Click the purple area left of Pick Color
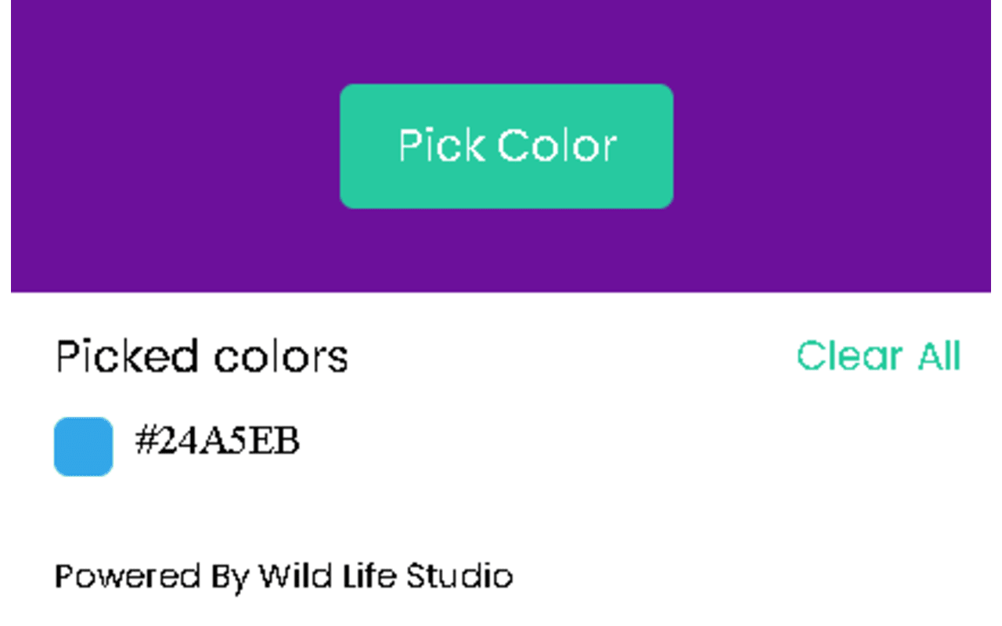The width and height of the screenshot is (1002, 626). [172, 146]
